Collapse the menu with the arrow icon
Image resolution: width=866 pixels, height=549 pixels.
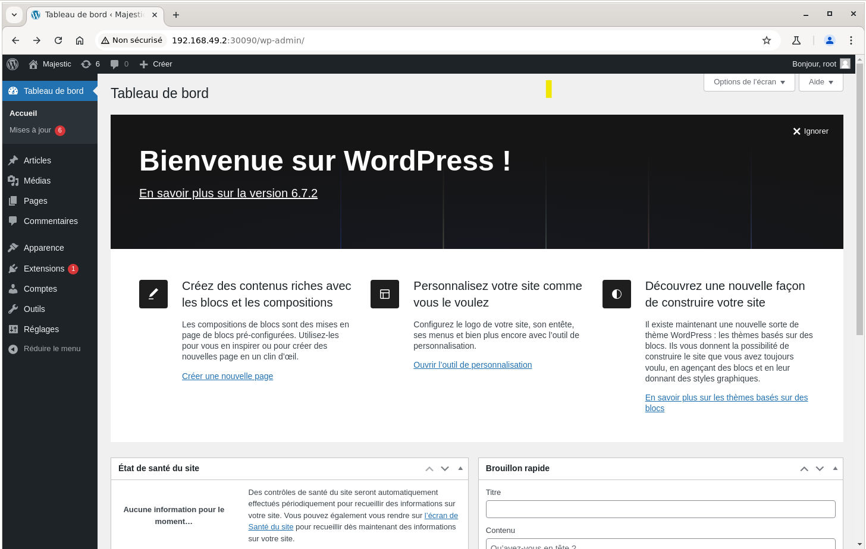(x=13, y=349)
